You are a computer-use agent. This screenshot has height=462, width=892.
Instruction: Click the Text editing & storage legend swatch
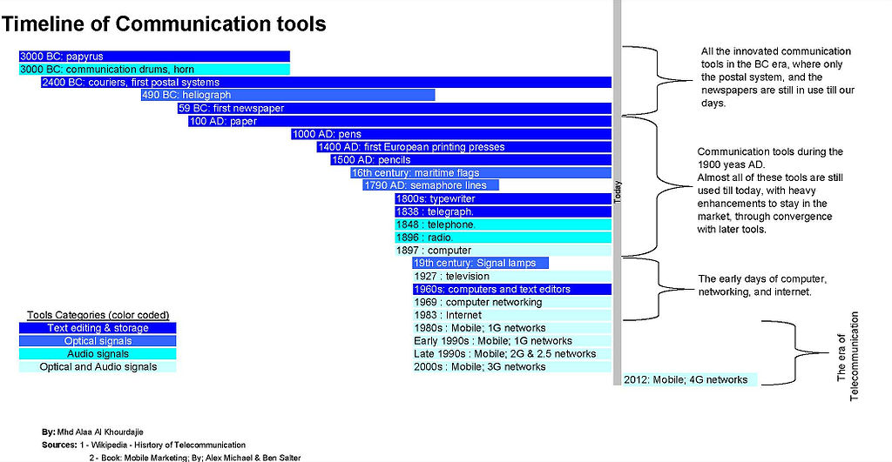pyautogui.click(x=98, y=328)
